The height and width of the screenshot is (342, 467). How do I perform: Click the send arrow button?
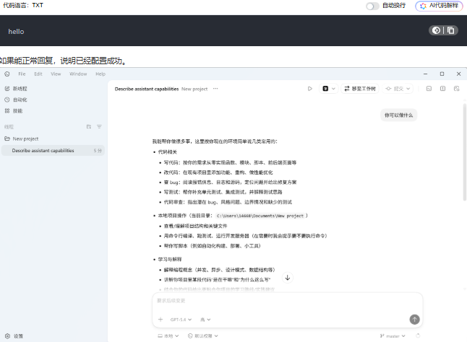[x=414, y=320]
